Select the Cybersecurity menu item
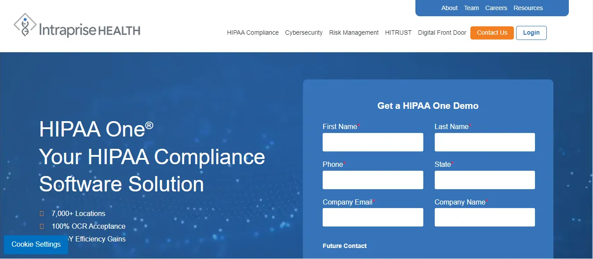 coord(304,32)
